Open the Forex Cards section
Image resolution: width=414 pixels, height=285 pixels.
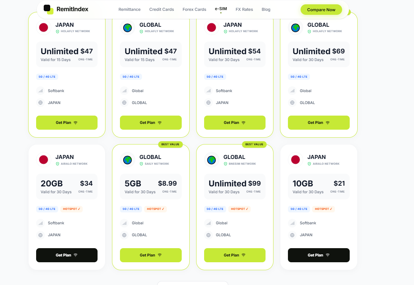click(x=194, y=9)
